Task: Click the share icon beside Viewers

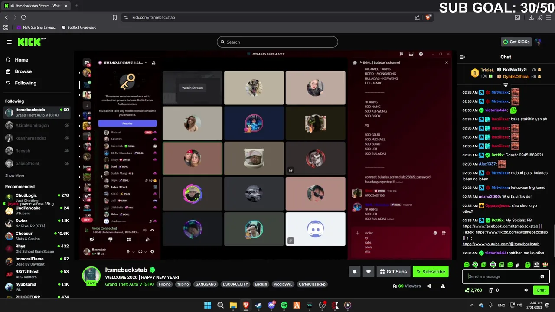Action: [429, 286]
